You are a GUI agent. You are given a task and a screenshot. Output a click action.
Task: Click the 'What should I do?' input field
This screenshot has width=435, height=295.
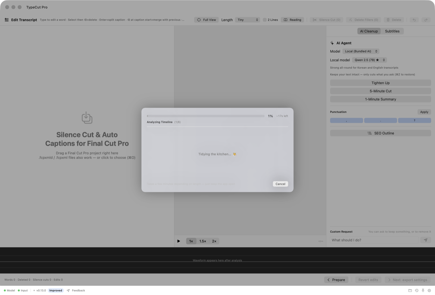tap(374, 240)
